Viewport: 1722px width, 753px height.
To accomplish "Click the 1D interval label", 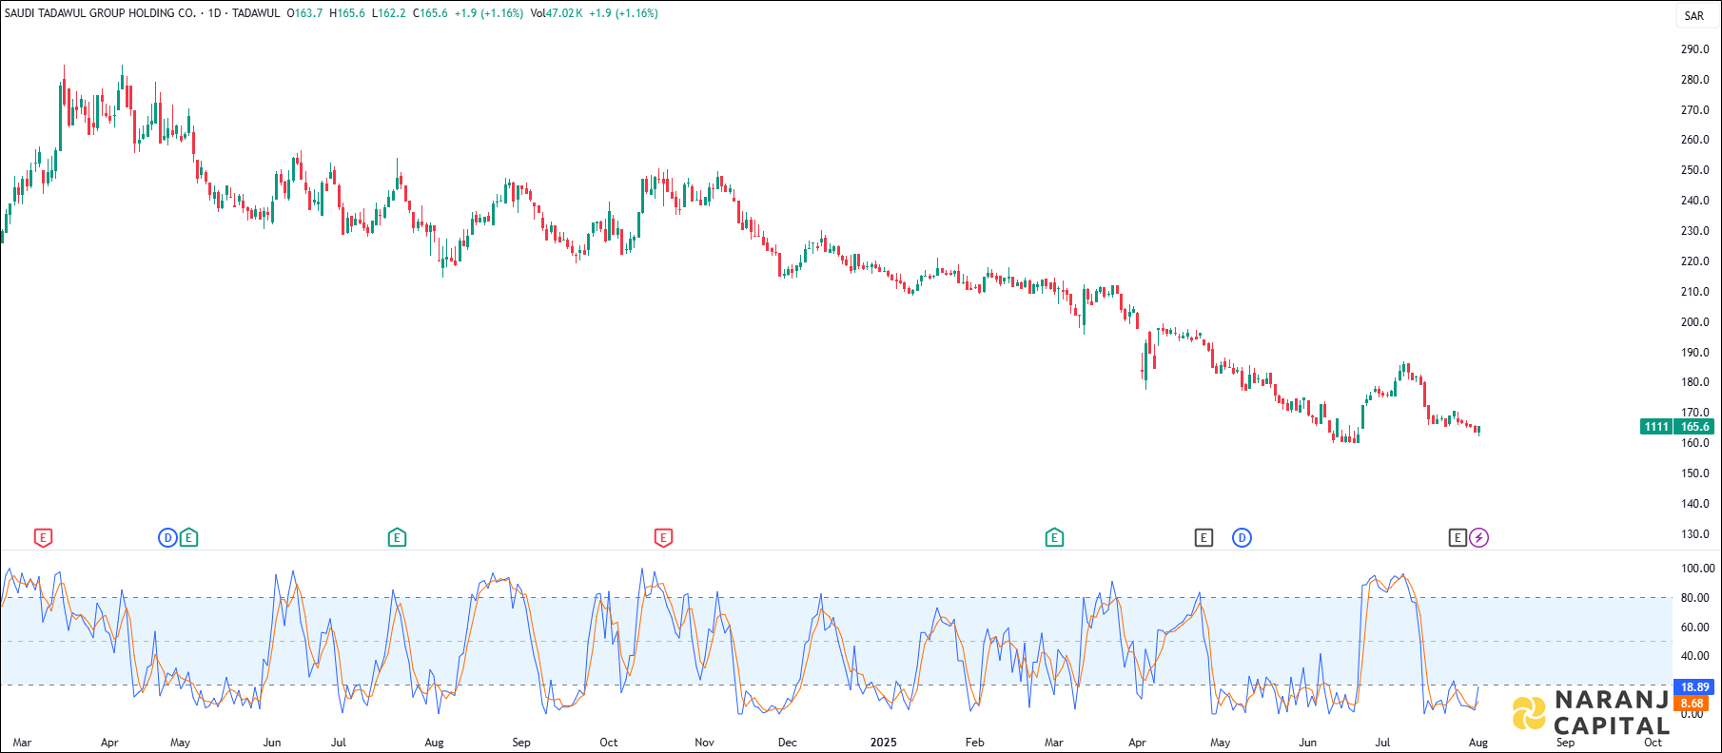I will [214, 13].
